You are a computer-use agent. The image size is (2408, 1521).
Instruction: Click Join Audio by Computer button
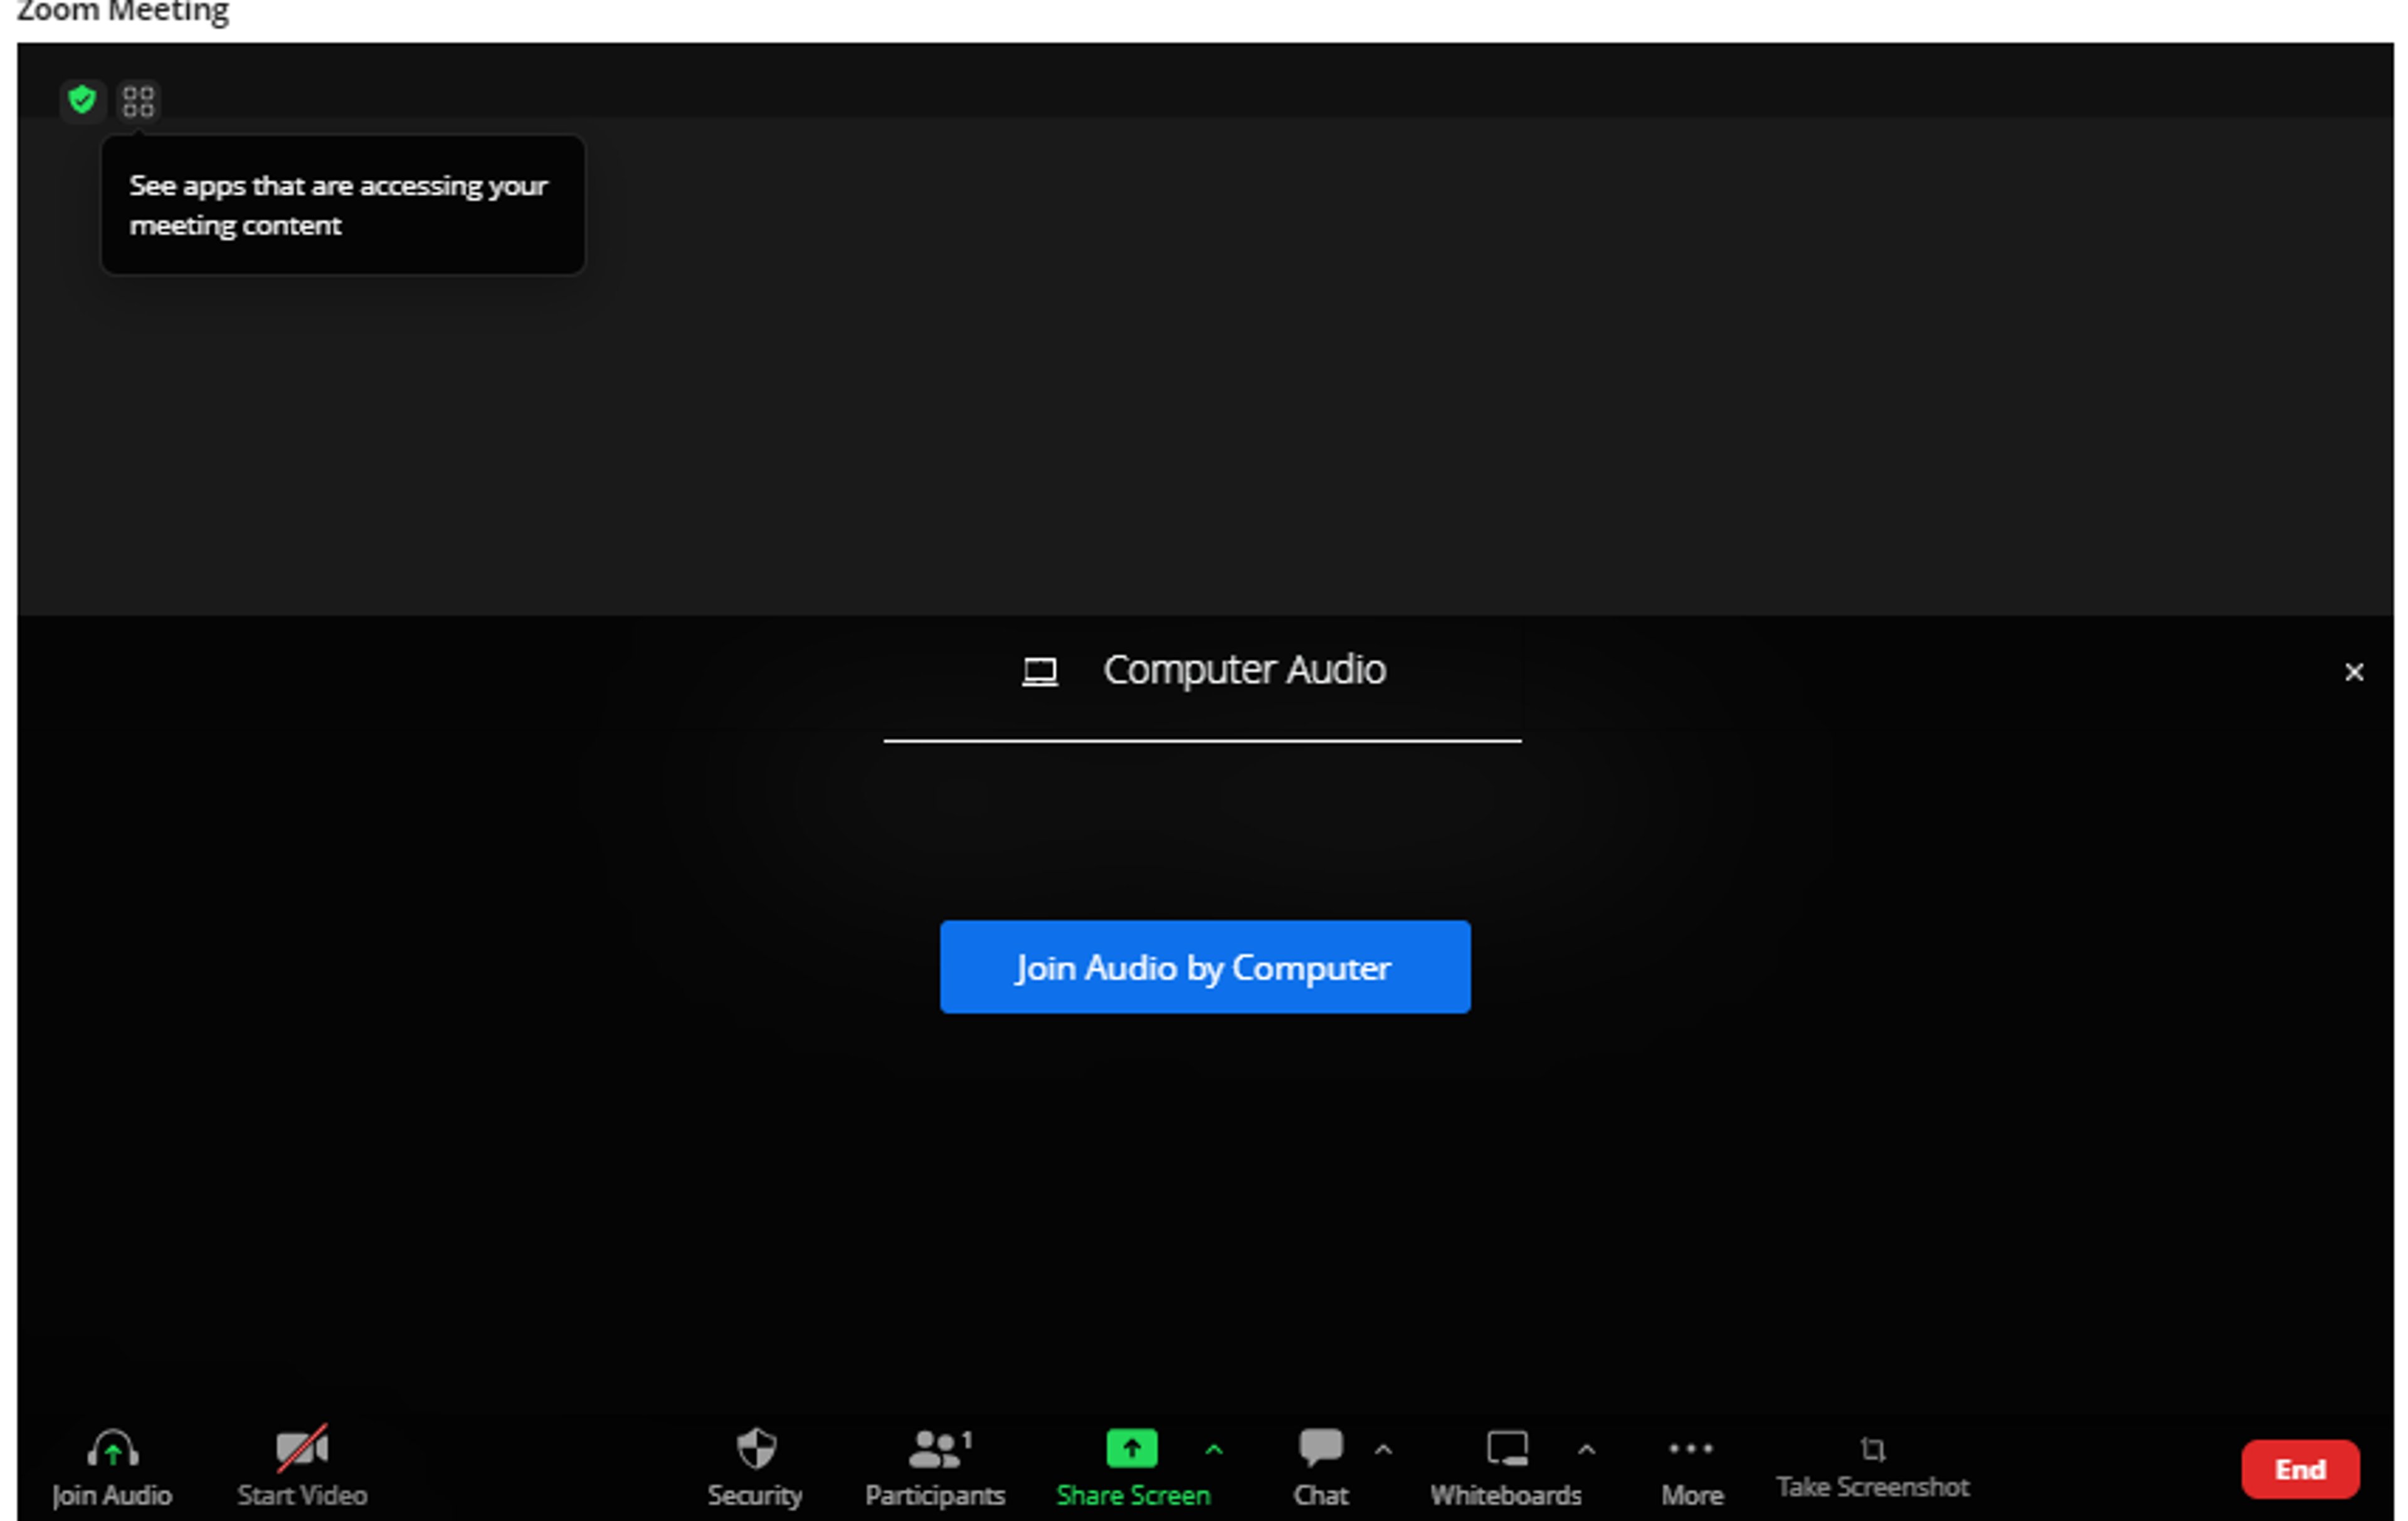pos(1205,966)
